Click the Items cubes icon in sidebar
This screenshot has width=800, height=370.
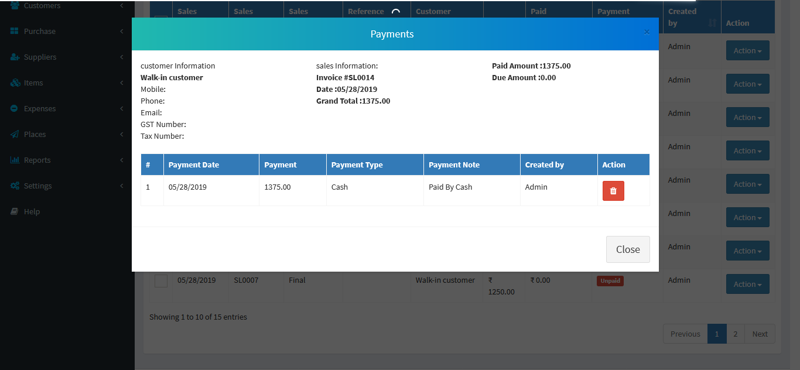15,83
